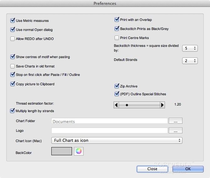Image resolution: width=210 pixels, height=178 pixels.
Task: Uncheck Print with an Overlap
Action: 117,19
